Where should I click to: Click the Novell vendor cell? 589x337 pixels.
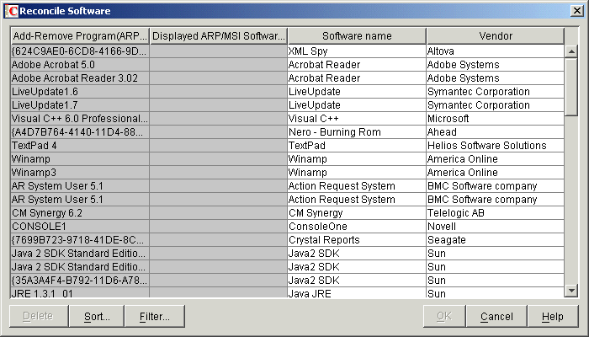pos(495,227)
